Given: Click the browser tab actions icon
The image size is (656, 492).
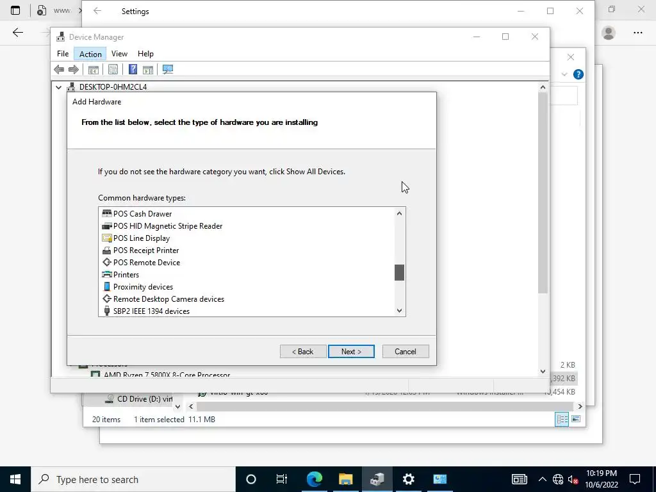Looking at the screenshot, I should click(x=15, y=11).
